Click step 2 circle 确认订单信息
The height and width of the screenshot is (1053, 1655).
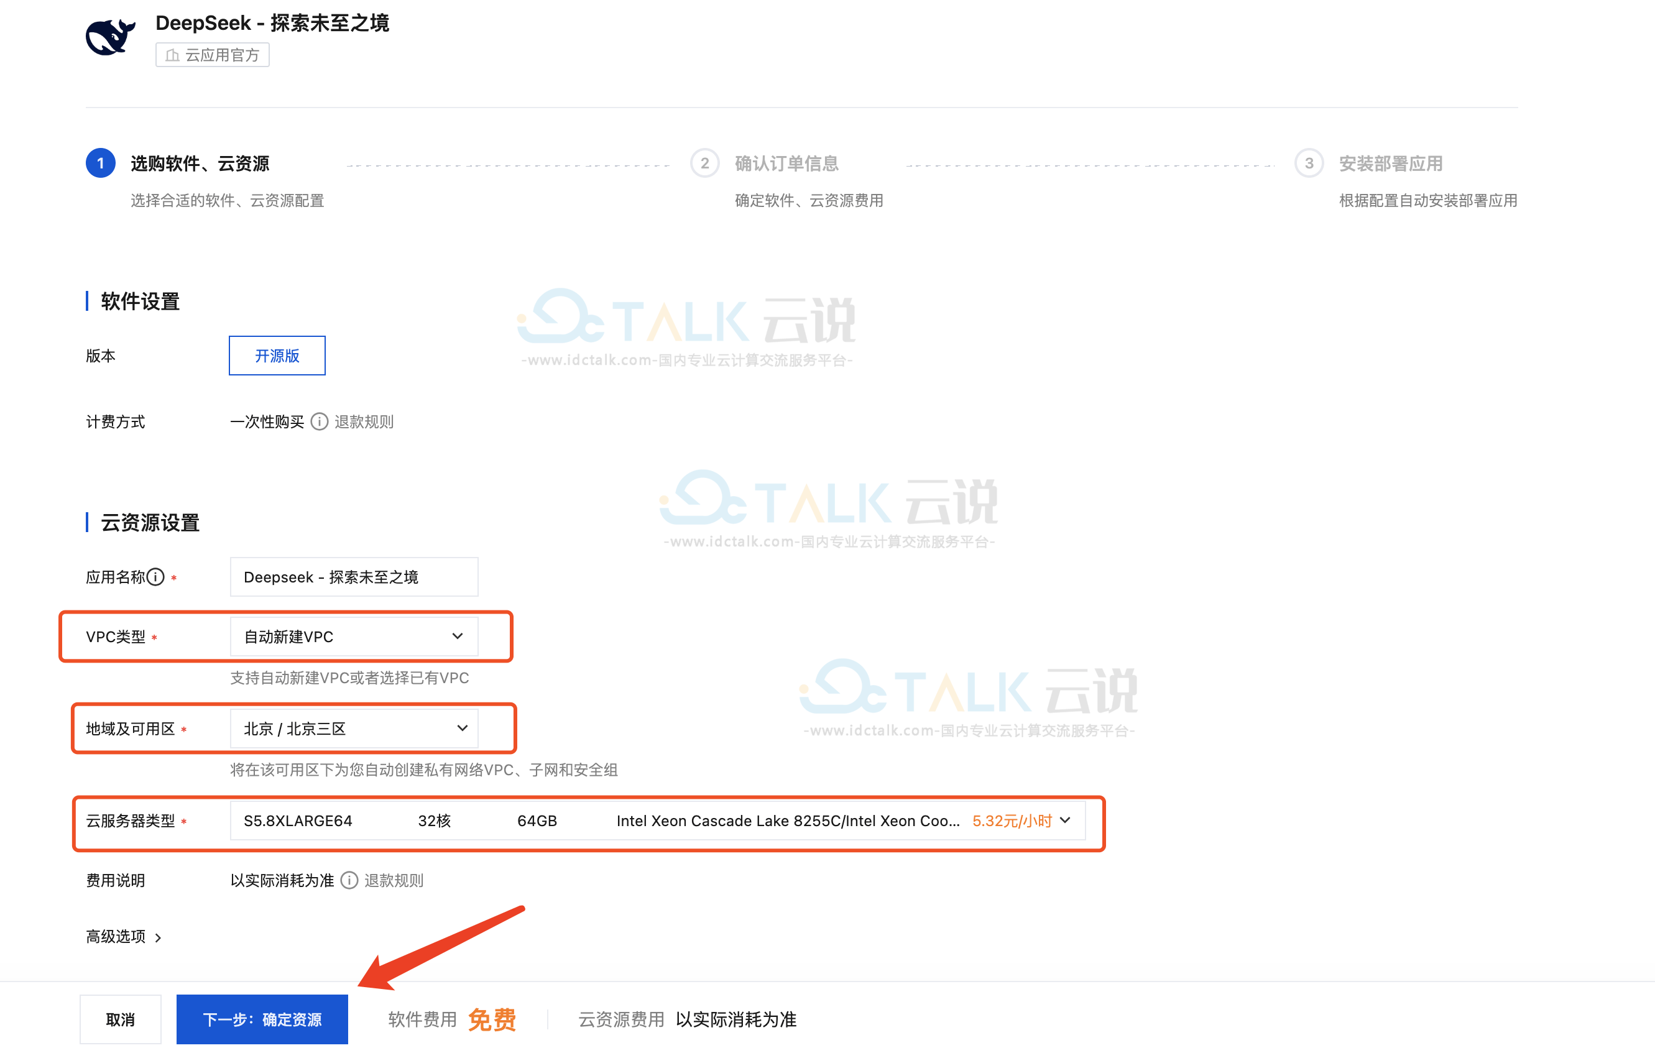tap(704, 163)
